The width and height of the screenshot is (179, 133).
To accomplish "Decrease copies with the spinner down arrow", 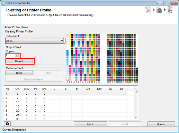I will tap(17, 56).
